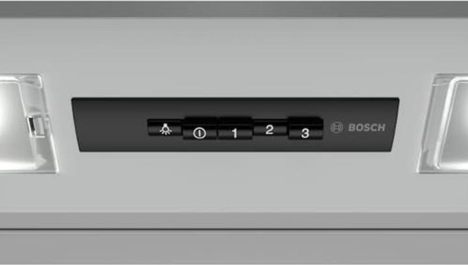Click the retaining clip on left lamp cover
The image size is (468, 265).
(35, 127)
